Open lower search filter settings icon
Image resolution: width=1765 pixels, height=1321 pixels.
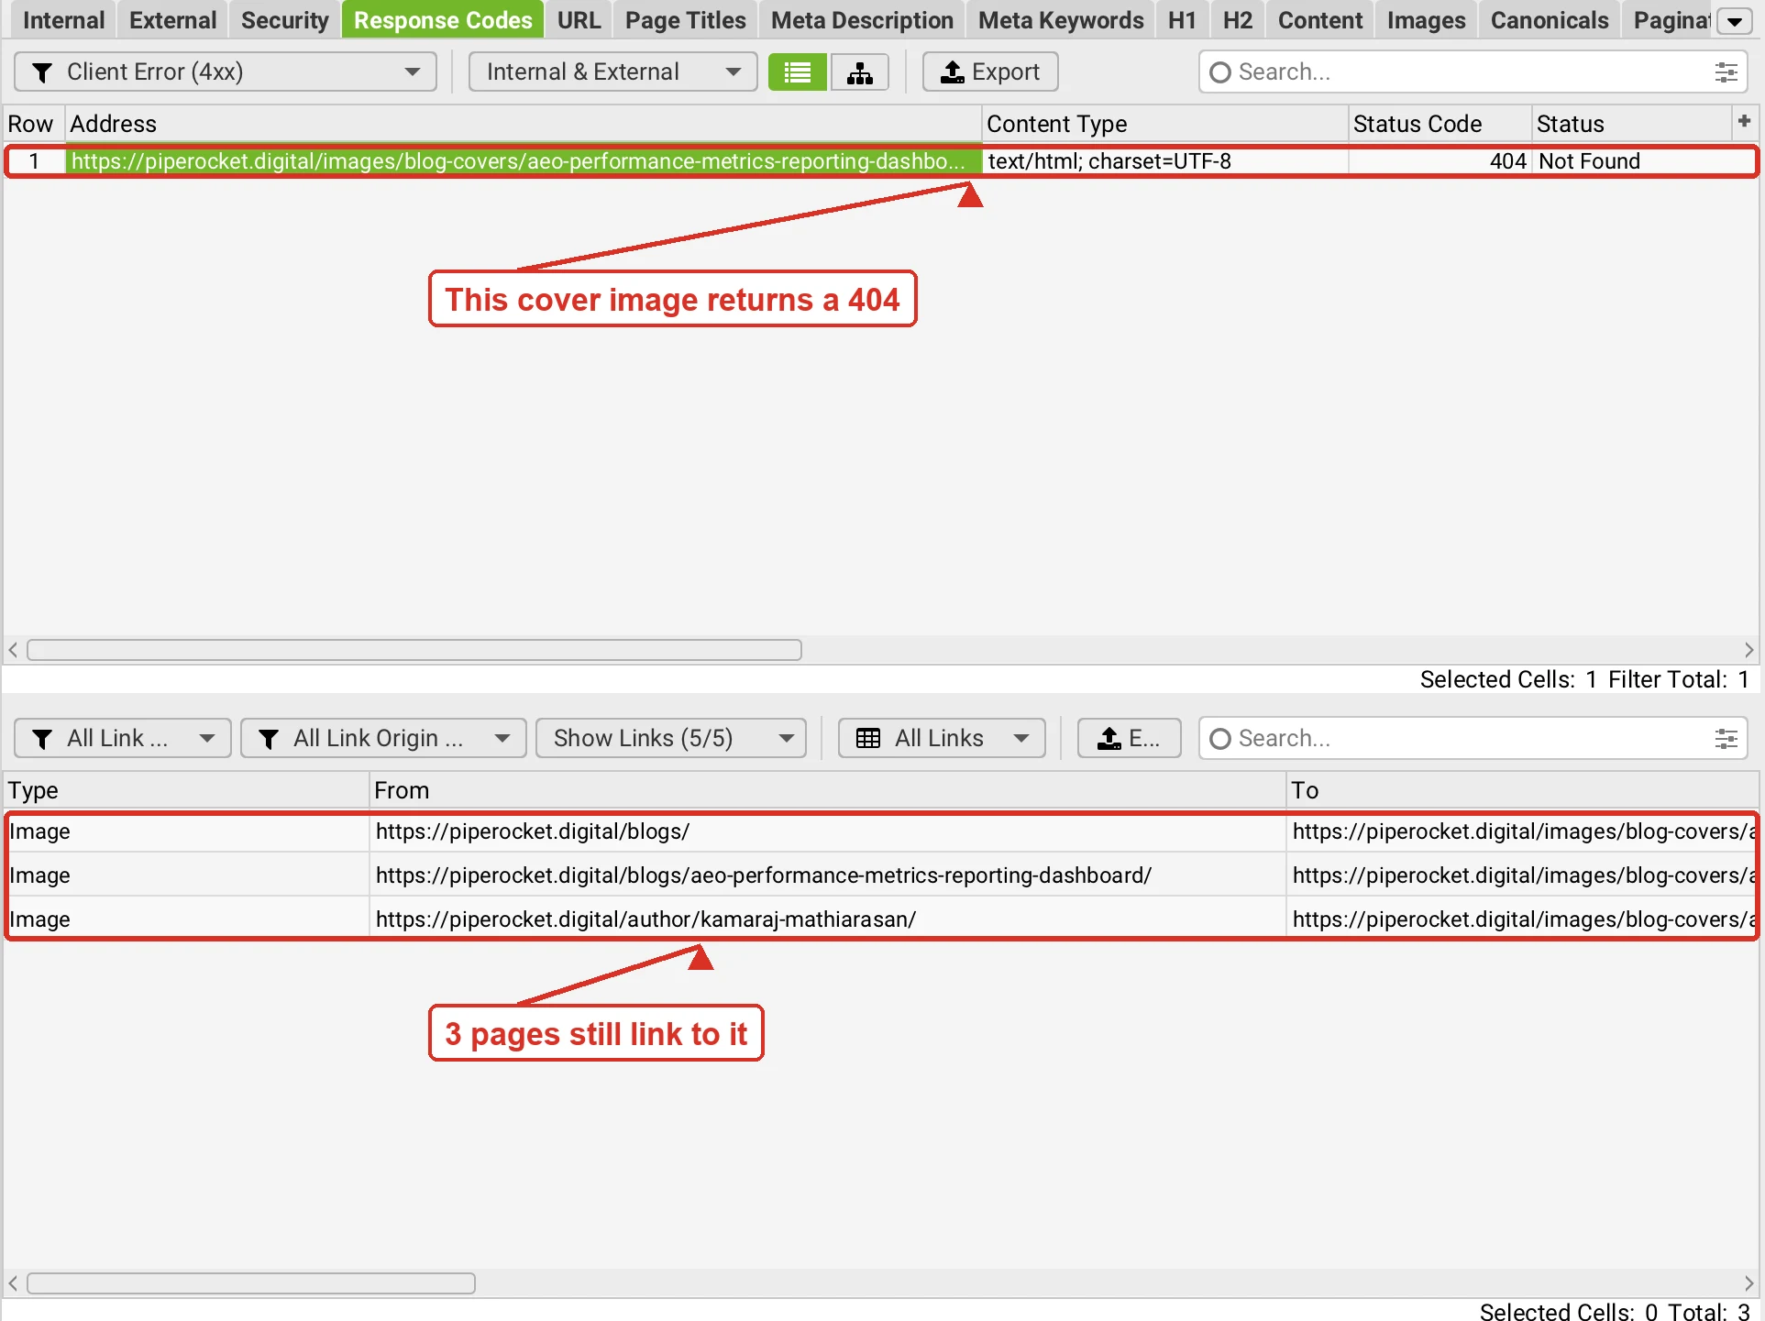[1726, 738]
